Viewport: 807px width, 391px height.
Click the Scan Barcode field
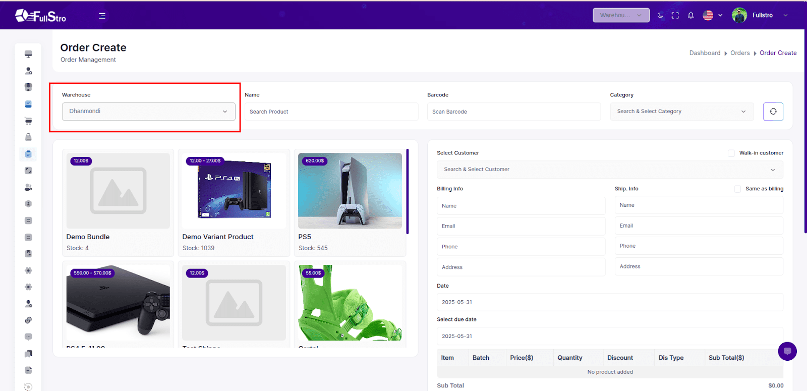(514, 111)
